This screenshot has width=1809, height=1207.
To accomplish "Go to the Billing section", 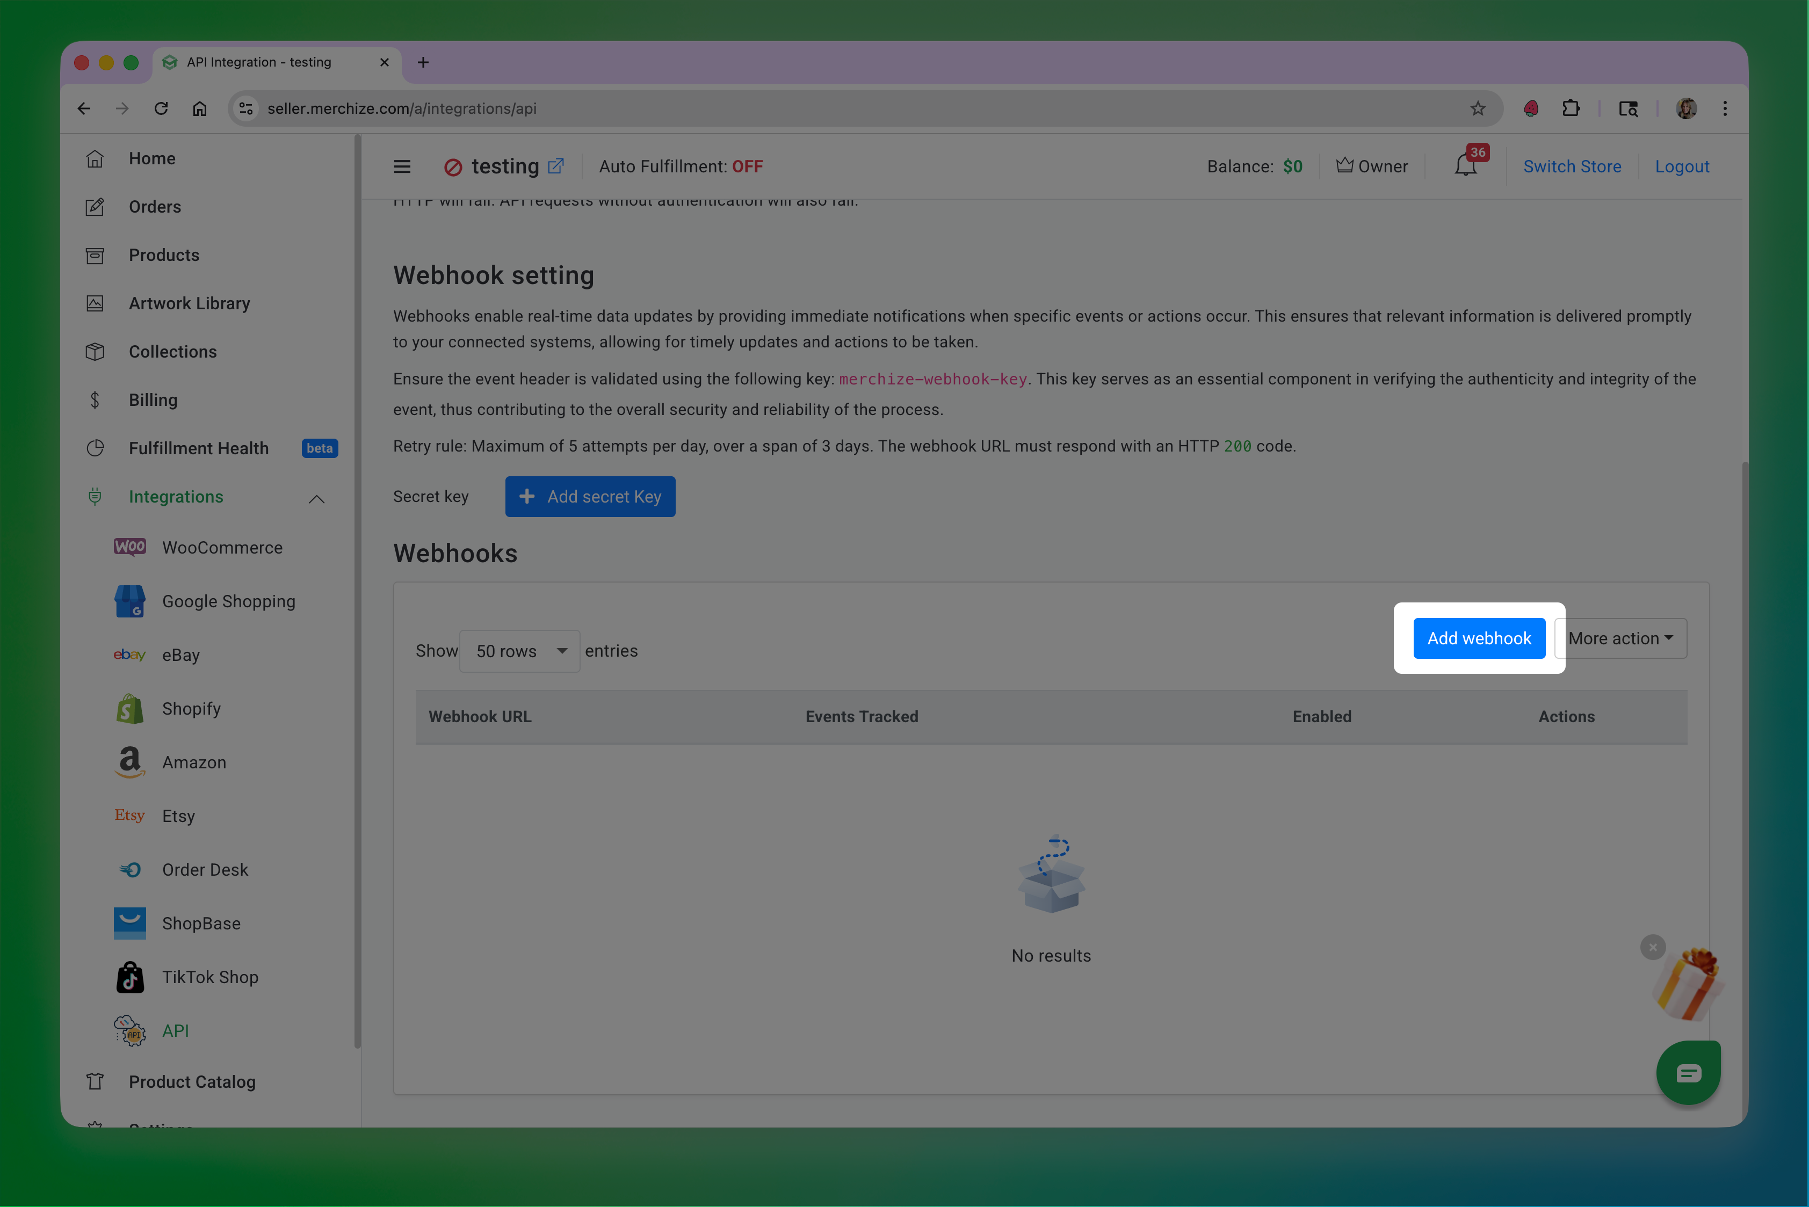I will point(151,399).
